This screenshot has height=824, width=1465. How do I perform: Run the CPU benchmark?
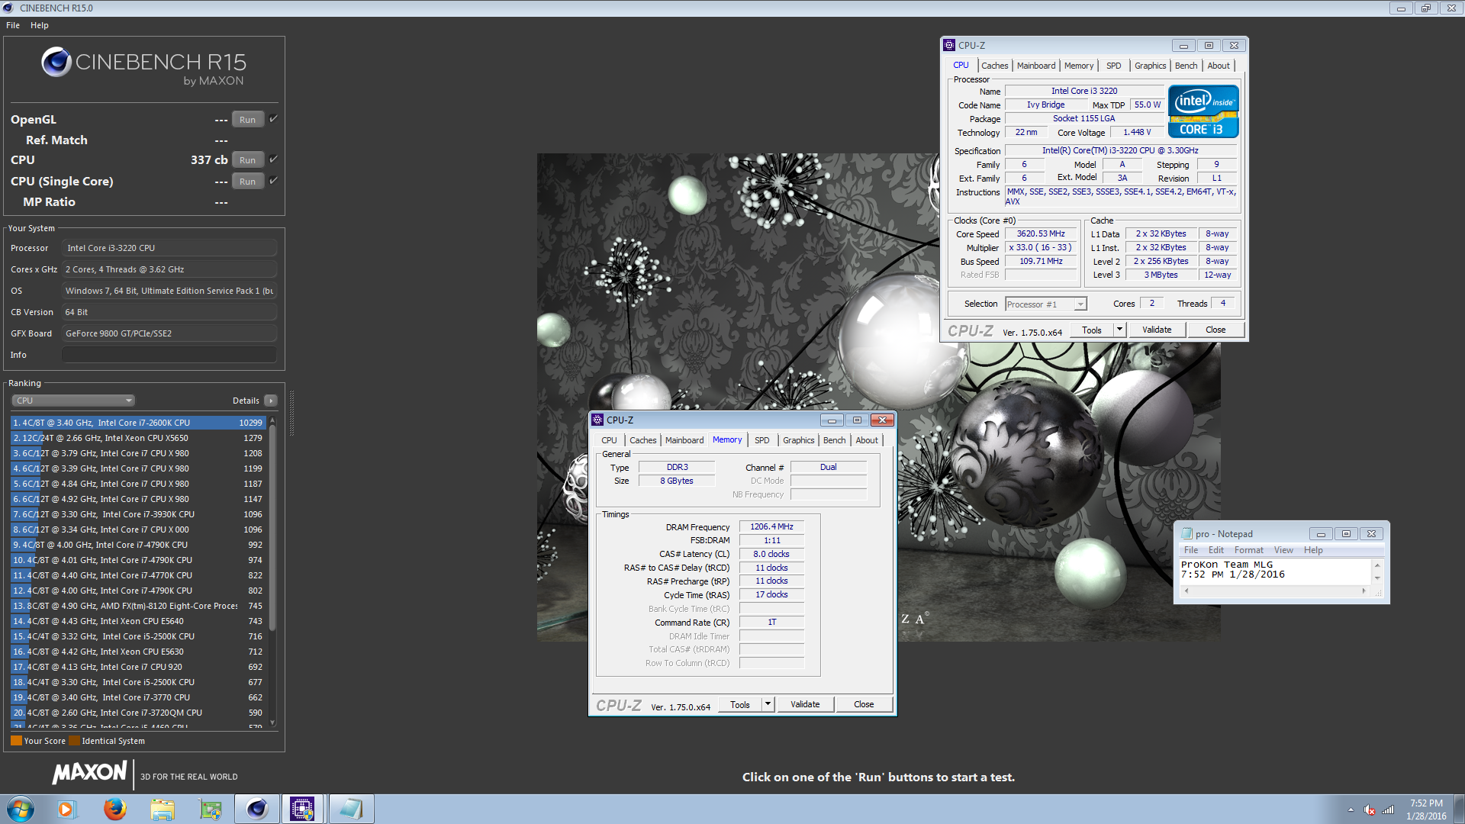click(x=247, y=160)
